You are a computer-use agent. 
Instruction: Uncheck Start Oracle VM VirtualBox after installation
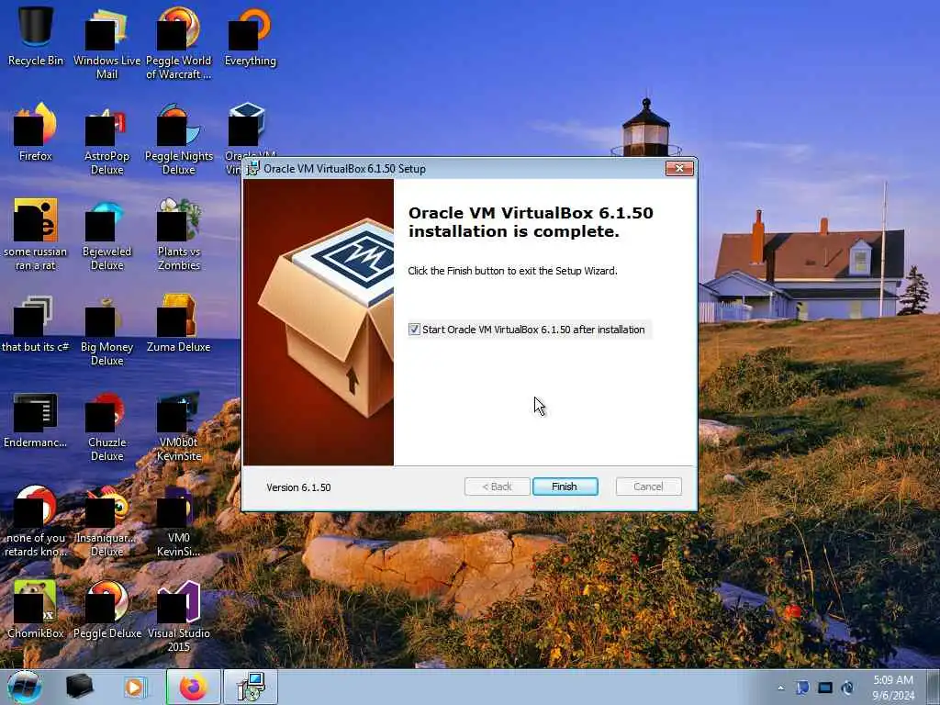[x=414, y=330]
